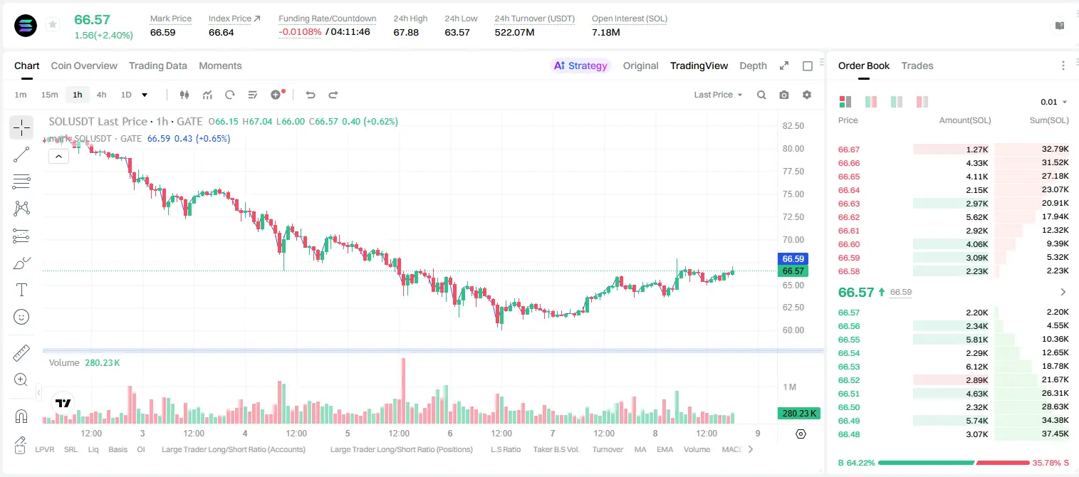Select the 66.55 bid price row
This screenshot has width=1079, height=477.
(x=953, y=340)
